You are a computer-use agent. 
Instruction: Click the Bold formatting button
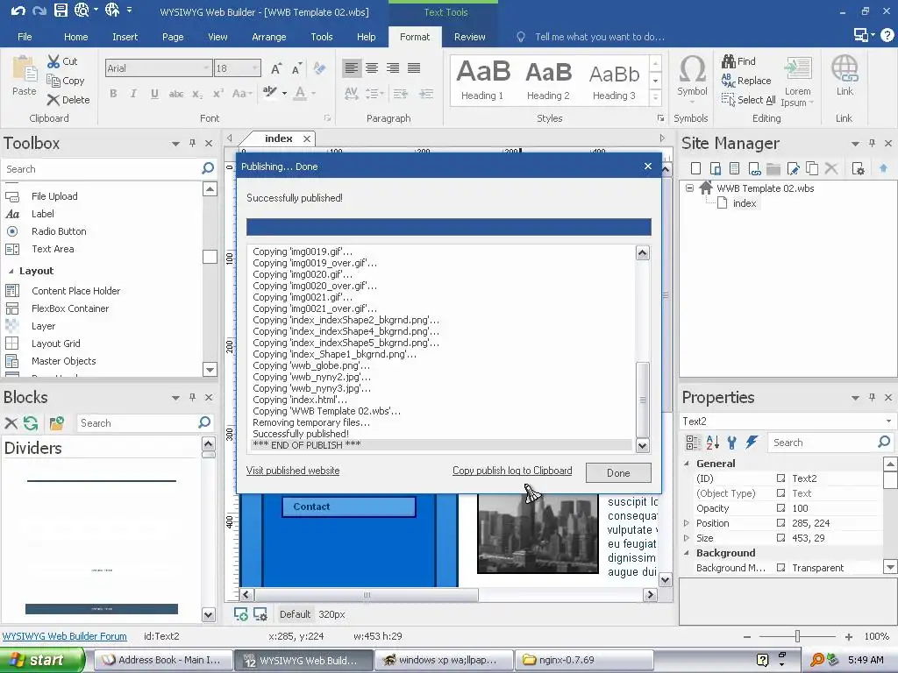coord(113,93)
